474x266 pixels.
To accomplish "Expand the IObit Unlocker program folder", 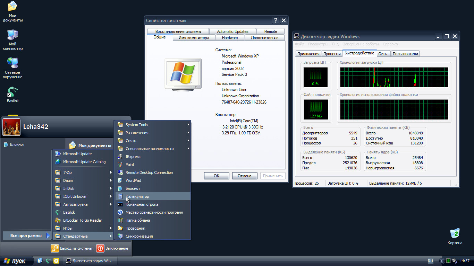I will (x=83, y=196).
